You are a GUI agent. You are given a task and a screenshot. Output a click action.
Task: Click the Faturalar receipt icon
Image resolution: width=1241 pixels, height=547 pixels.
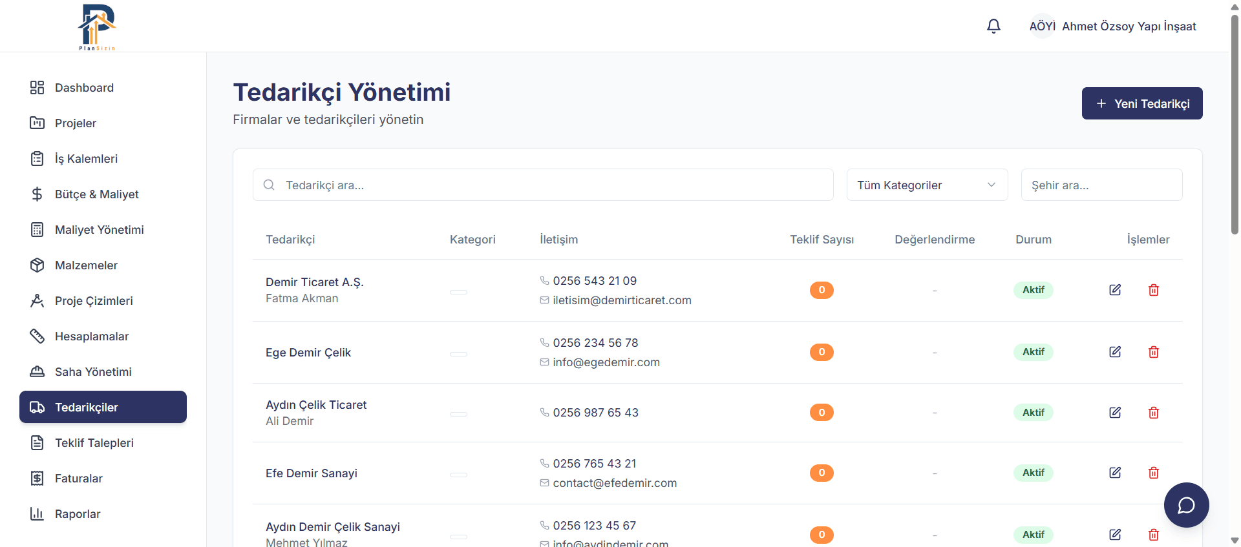tap(37, 479)
